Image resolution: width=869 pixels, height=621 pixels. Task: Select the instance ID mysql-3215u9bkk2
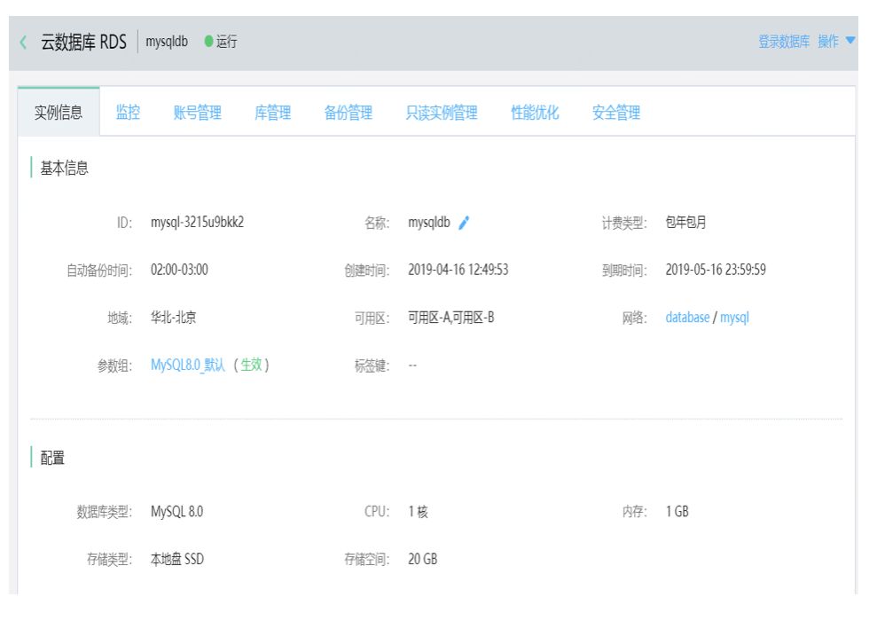tap(197, 223)
